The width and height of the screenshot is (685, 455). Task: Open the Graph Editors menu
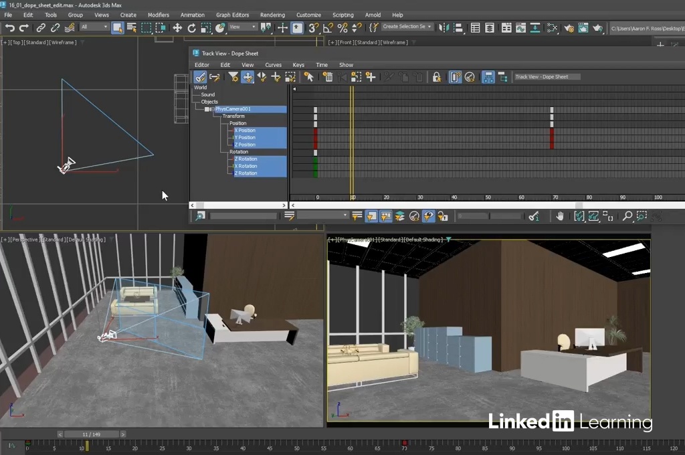[232, 15]
